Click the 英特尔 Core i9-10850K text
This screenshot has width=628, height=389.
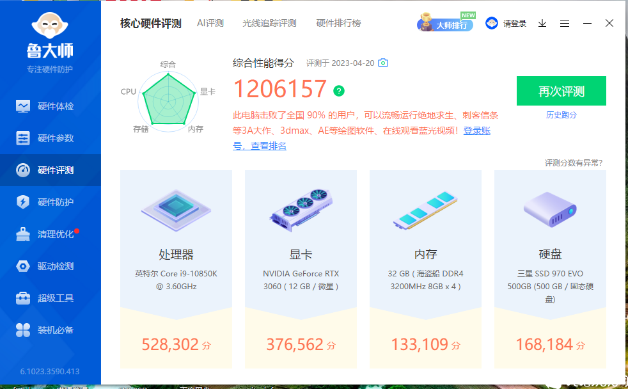click(x=177, y=280)
